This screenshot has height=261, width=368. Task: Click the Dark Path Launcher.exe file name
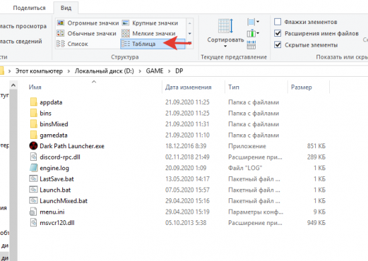72,146
